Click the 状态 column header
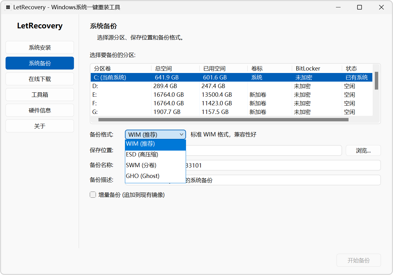Screen dimensions: 393x275 click(357, 68)
